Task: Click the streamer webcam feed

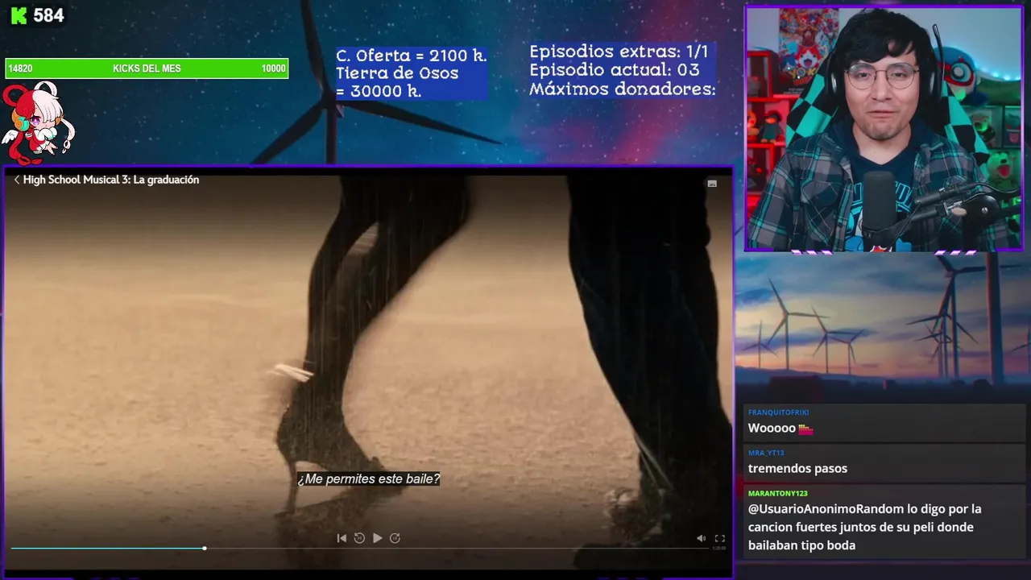Action: [884, 129]
